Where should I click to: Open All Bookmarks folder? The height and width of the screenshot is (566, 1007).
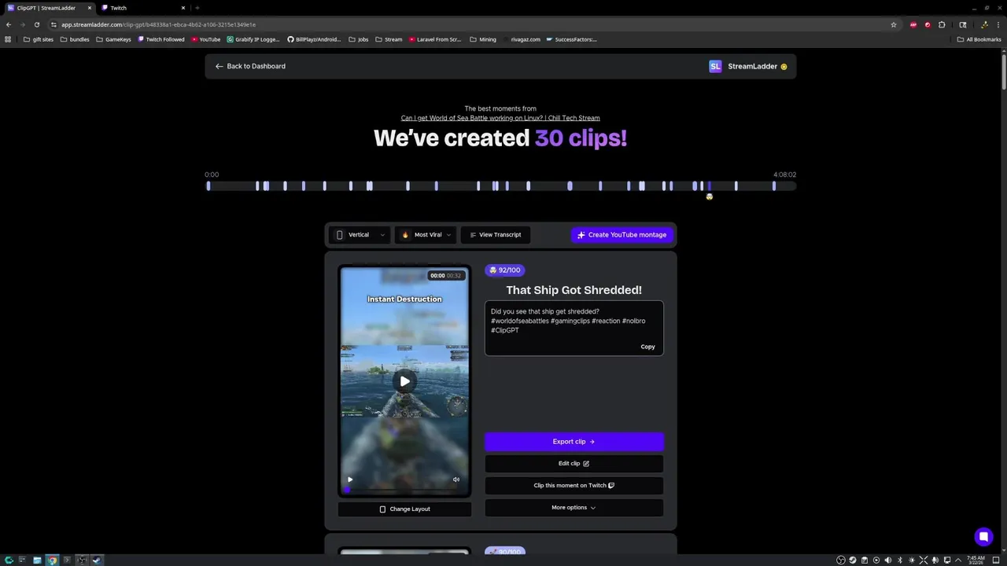(x=979, y=39)
